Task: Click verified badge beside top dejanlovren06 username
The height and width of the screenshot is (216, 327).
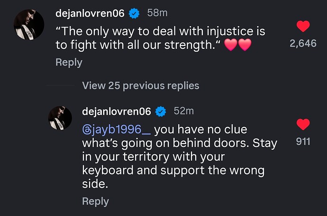Action: tap(134, 14)
